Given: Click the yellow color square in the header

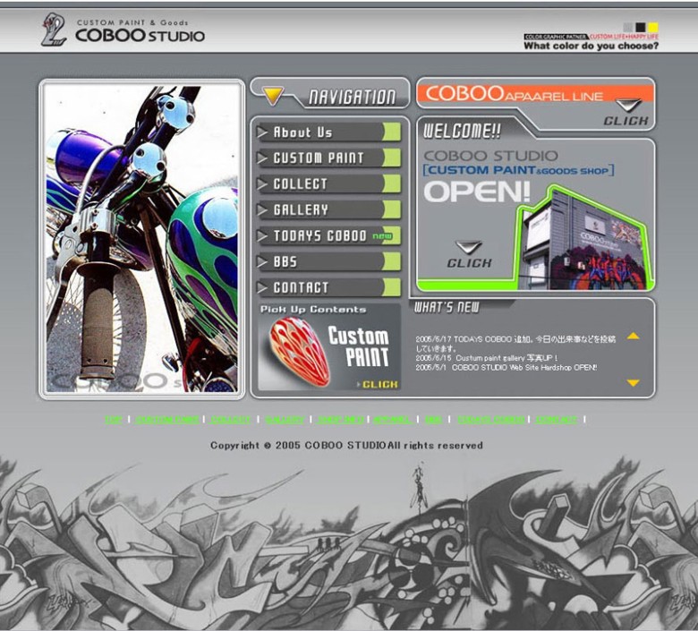Looking at the screenshot, I should (x=653, y=27).
